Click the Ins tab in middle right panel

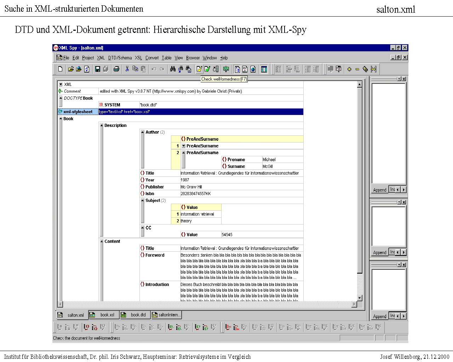tap(392, 252)
